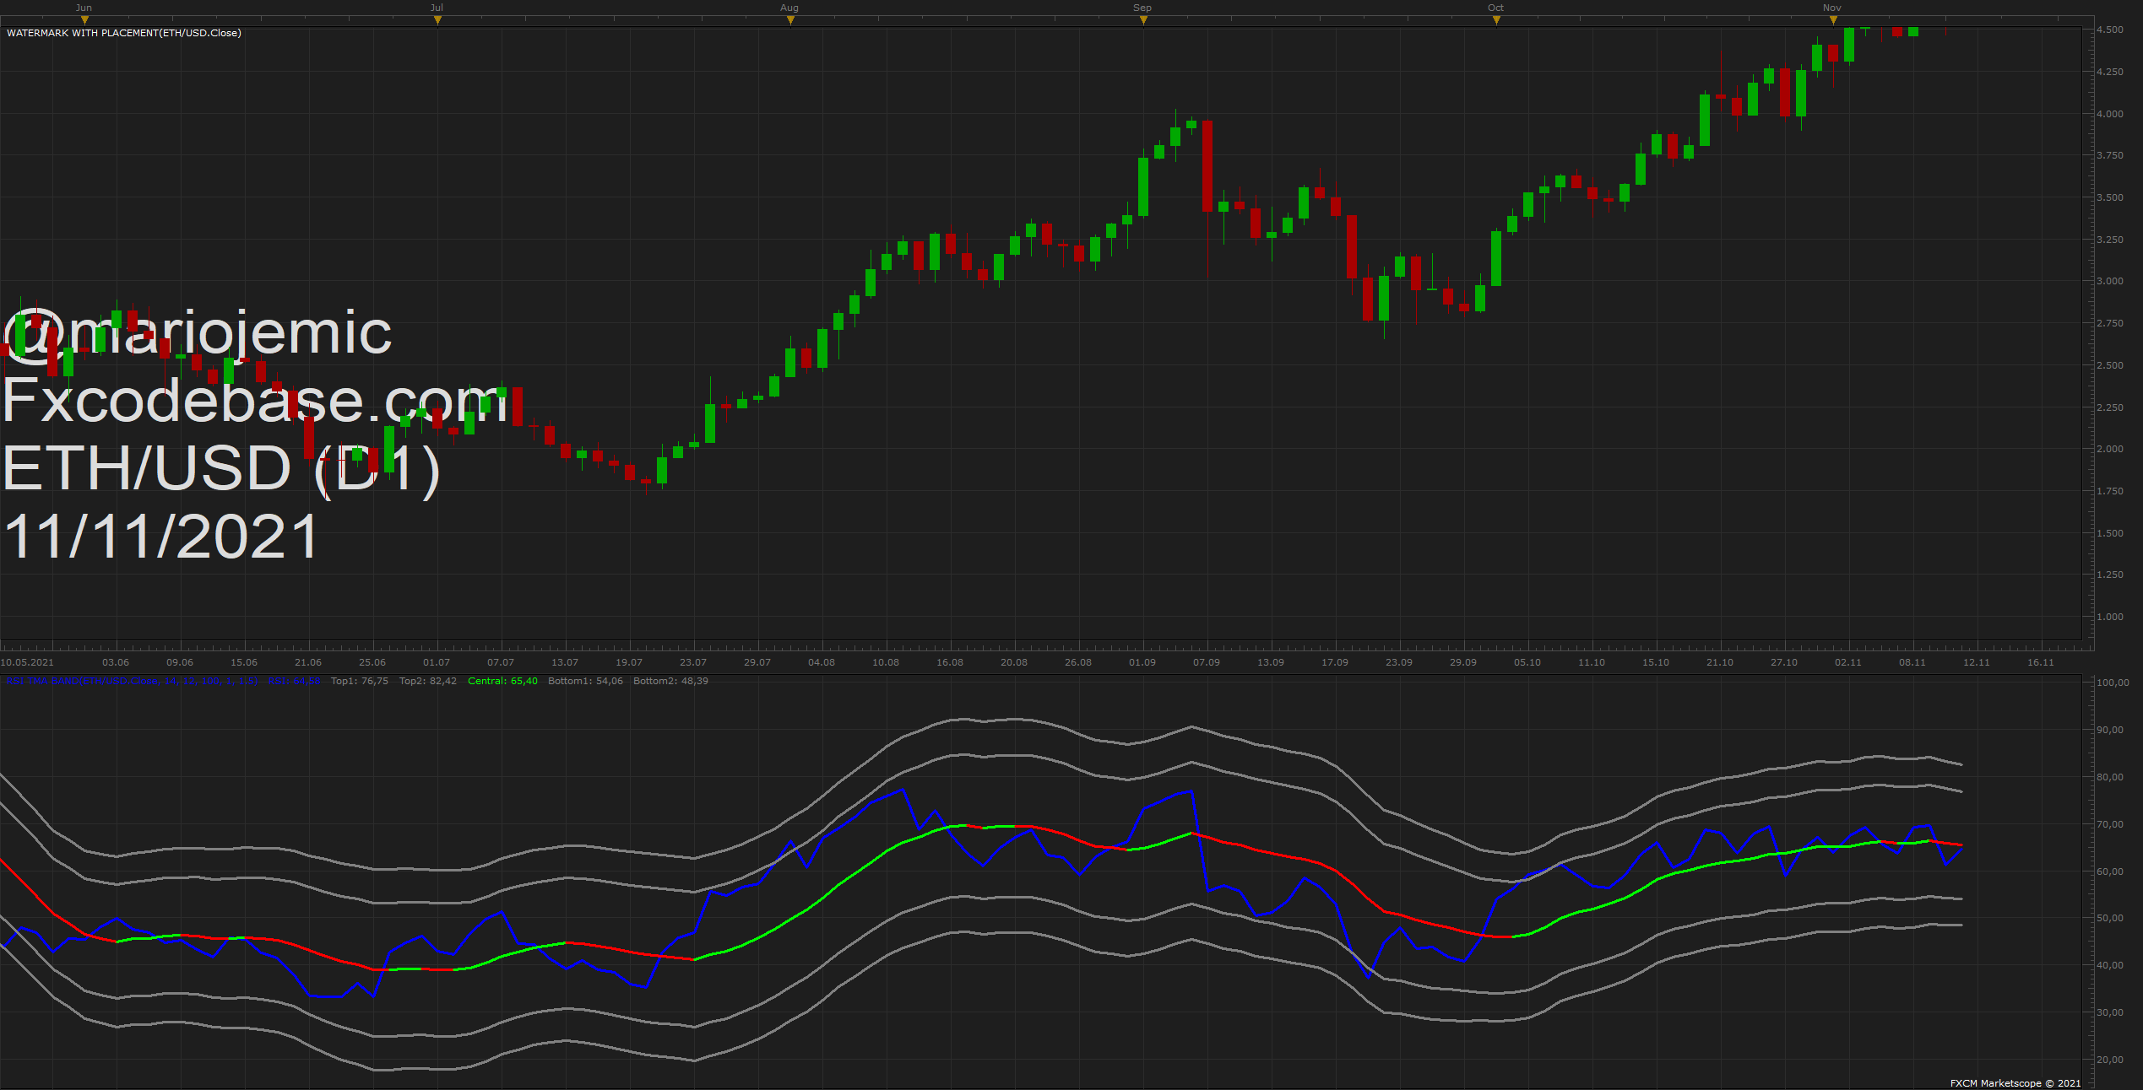Click the 70,00 RSI scale label
The image size is (2143, 1090).
pyautogui.click(x=2110, y=824)
